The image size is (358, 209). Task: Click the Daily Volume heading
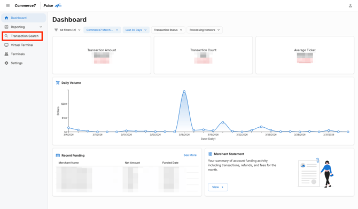(71, 83)
